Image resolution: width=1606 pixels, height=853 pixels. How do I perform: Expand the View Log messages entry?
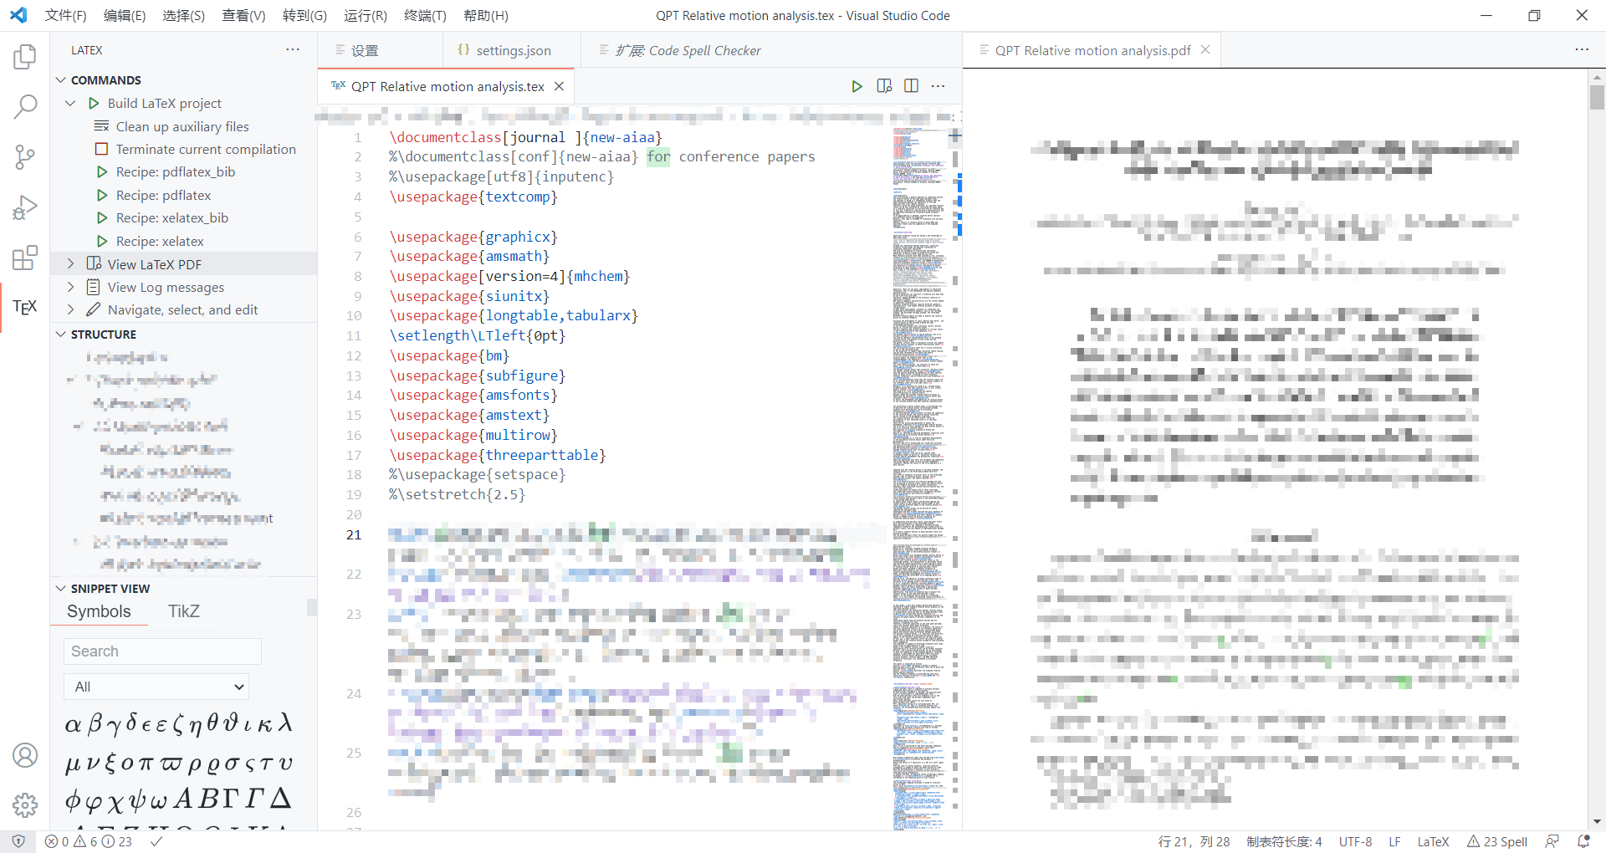point(70,287)
